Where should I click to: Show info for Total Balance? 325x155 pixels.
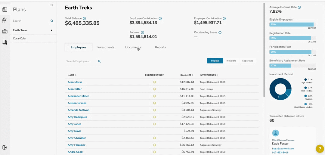click(x=84, y=18)
